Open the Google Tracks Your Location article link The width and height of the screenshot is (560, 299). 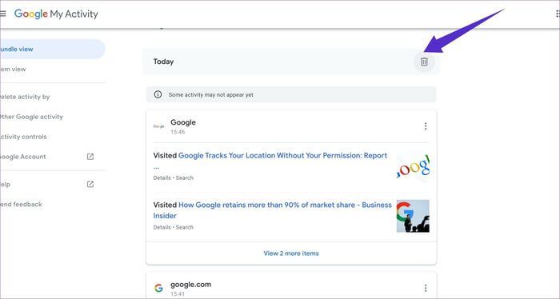click(x=282, y=156)
